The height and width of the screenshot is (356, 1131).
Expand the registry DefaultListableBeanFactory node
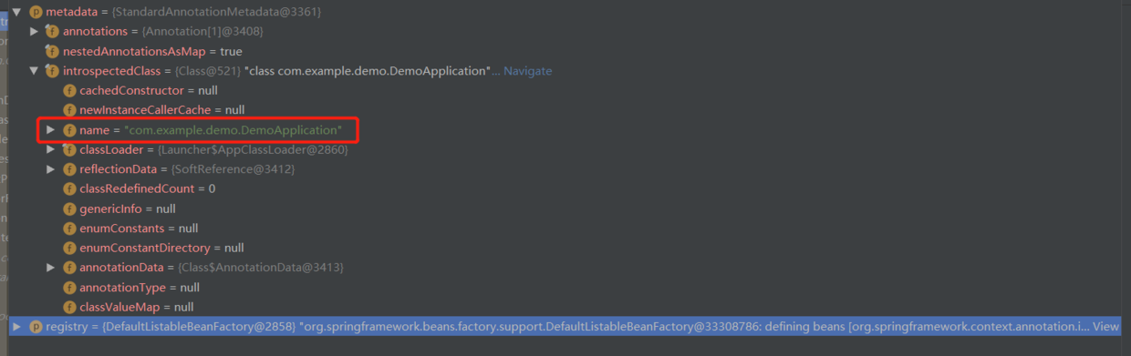point(16,326)
